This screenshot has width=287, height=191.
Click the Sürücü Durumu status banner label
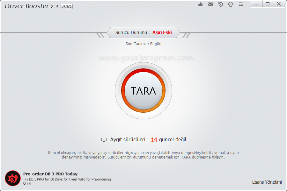pyautogui.click(x=132, y=32)
